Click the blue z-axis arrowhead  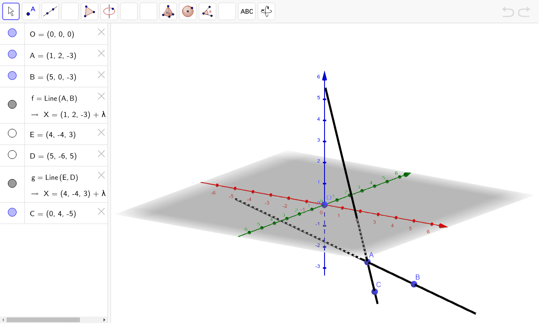coord(325,76)
